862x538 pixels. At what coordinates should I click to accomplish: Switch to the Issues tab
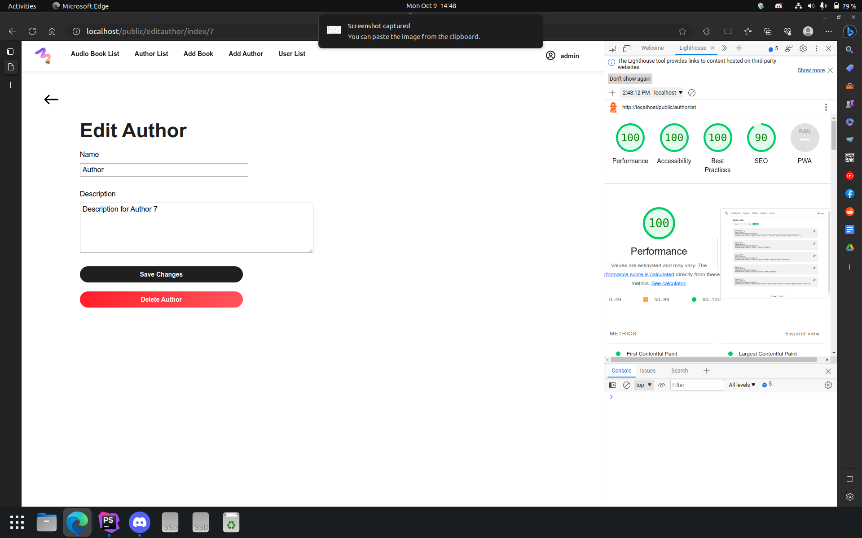pyautogui.click(x=647, y=371)
